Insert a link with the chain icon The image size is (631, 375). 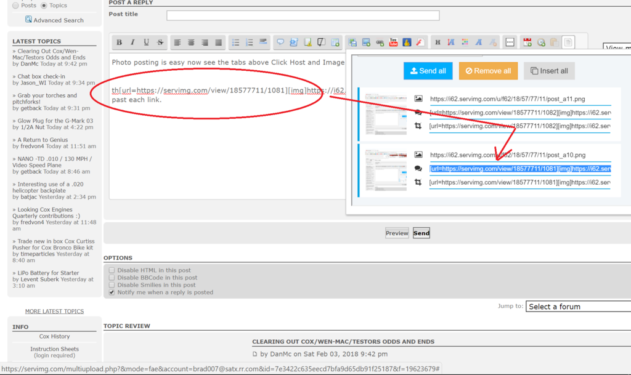tap(380, 42)
